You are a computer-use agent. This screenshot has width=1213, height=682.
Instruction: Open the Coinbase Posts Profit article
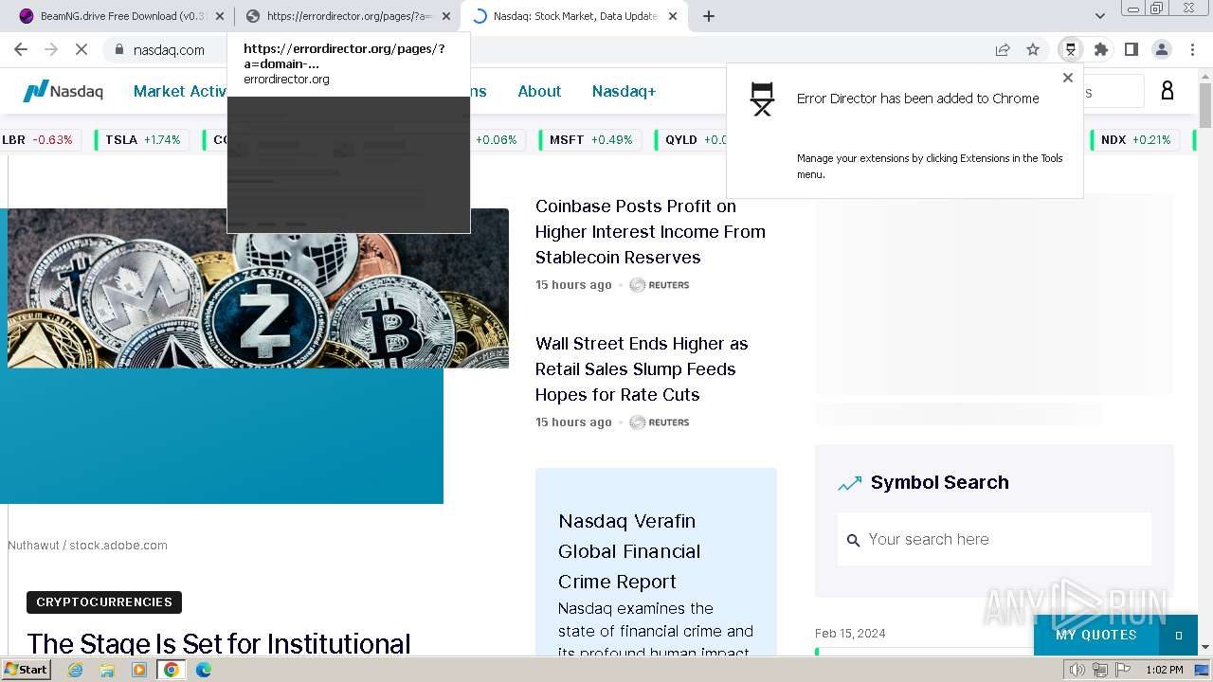click(x=650, y=231)
